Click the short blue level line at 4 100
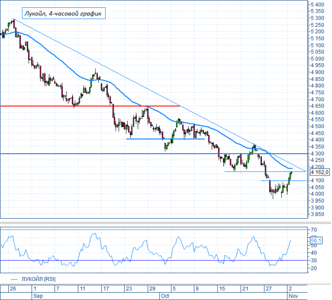 pos(284,180)
